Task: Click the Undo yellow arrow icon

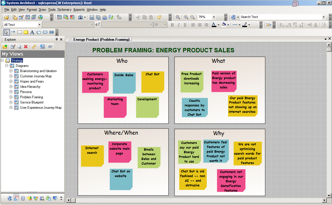Action: (x=159, y=17)
